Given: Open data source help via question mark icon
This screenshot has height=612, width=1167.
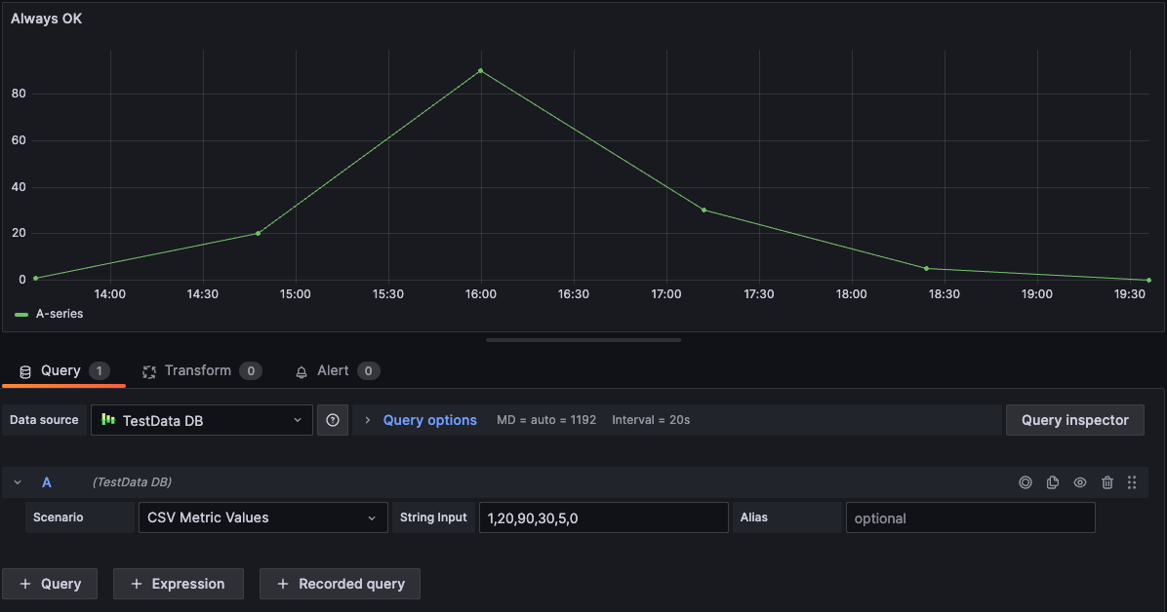Looking at the screenshot, I should 332,419.
